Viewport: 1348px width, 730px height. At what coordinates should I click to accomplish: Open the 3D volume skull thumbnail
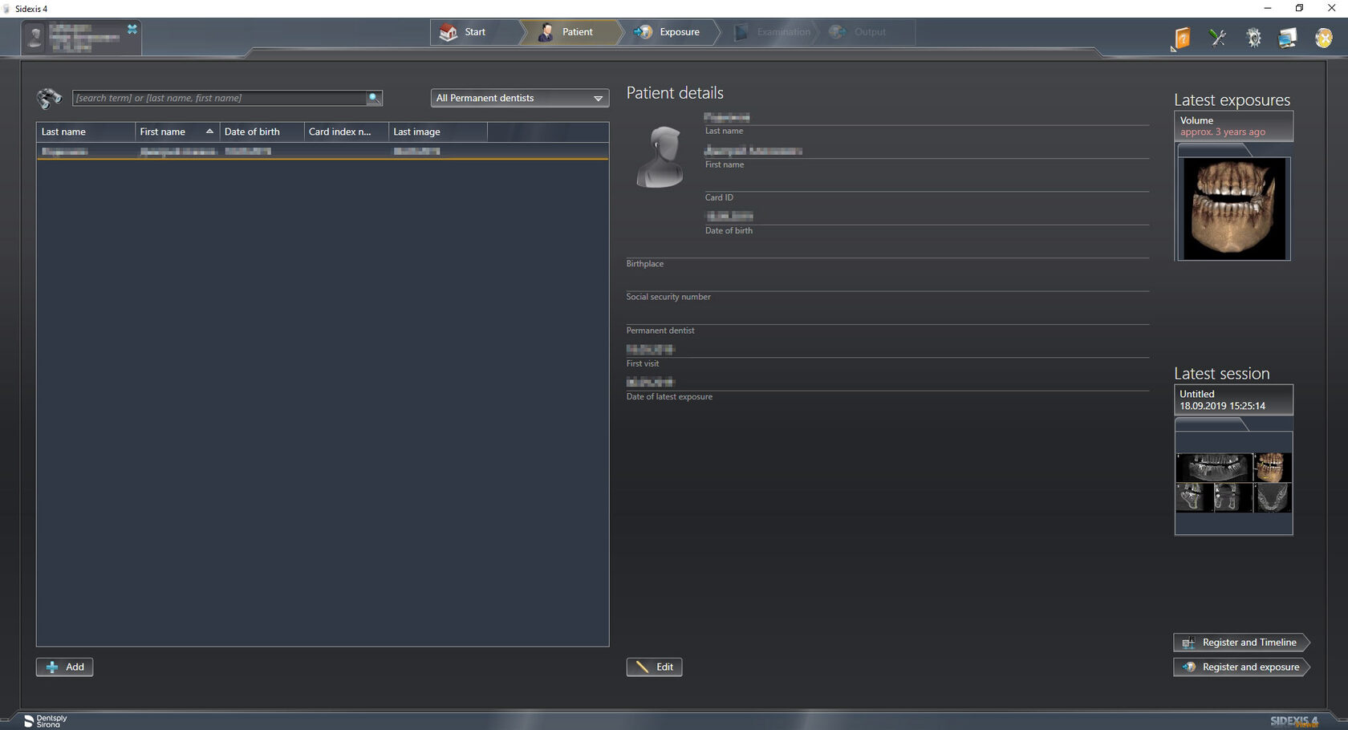click(x=1233, y=209)
